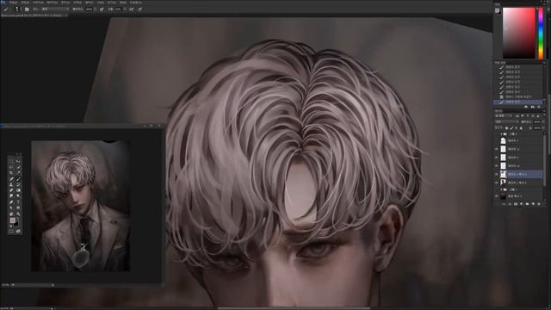Select the highlighted last history state
551x310 pixels.
tap(519, 102)
